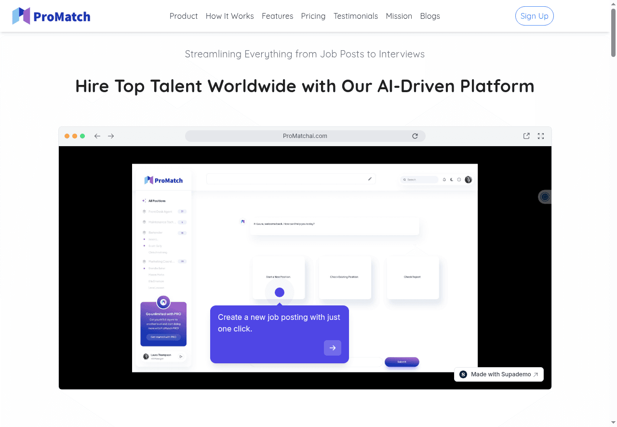Open the Features nav link
The image size is (617, 427).
click(277, 16)
